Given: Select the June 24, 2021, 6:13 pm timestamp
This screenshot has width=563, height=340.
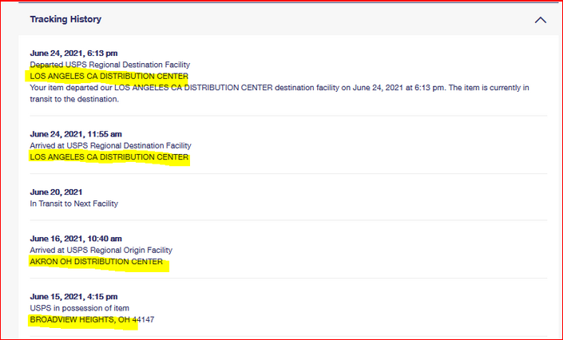Looking at the screenshot, I should tap(75, 53).
